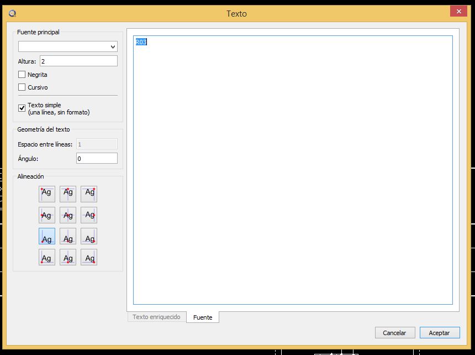Viewport: 475px width, 355px height.
Task: Enable the Cursivo checkbox
Action: coord(22,87)
